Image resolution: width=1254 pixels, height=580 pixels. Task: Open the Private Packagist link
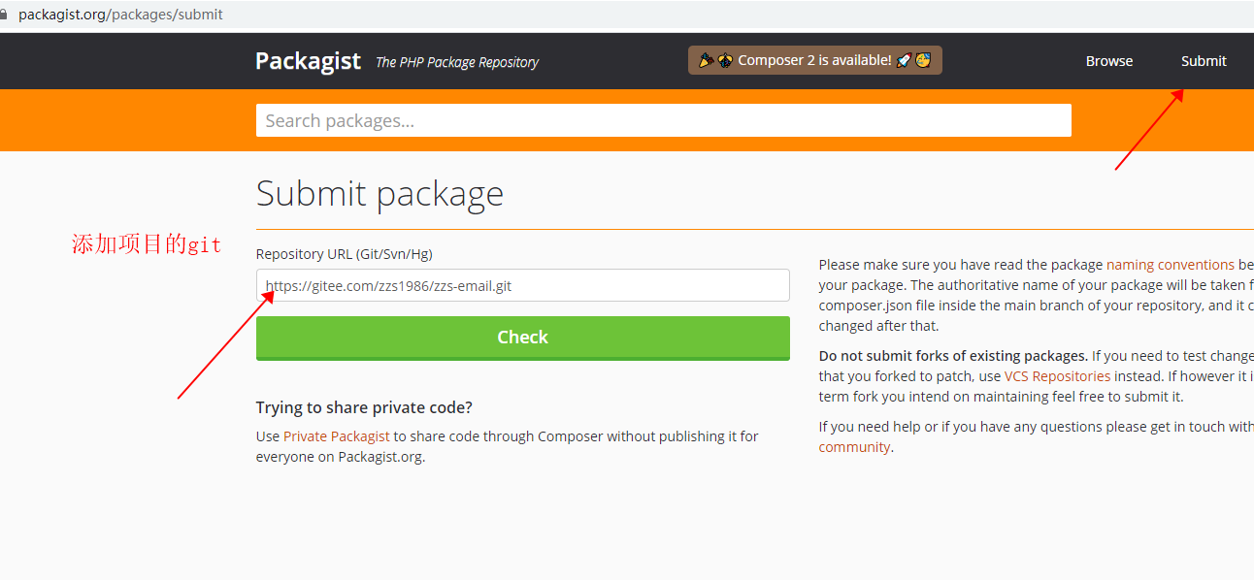tap(337, 436)
